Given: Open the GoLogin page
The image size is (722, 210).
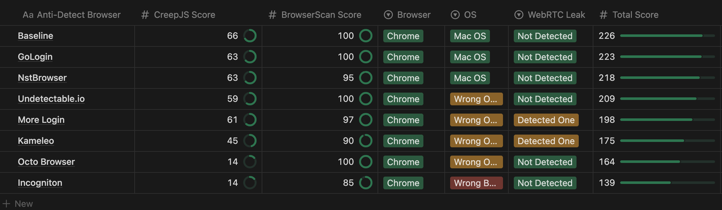Looking at the screenshot, I should pos(35,57).
